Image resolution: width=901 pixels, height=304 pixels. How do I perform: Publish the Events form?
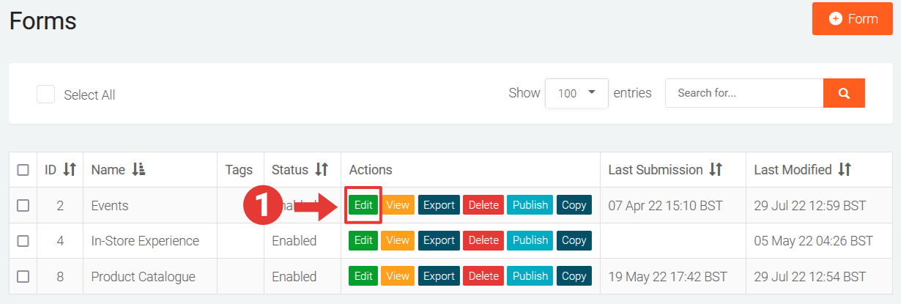(530, 205)
